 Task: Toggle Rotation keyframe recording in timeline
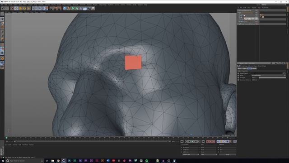[224, 142]
